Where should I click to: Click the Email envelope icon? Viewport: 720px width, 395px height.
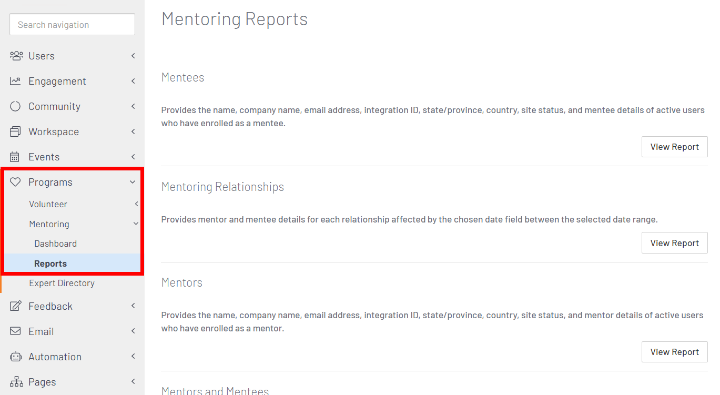[15, 331]
